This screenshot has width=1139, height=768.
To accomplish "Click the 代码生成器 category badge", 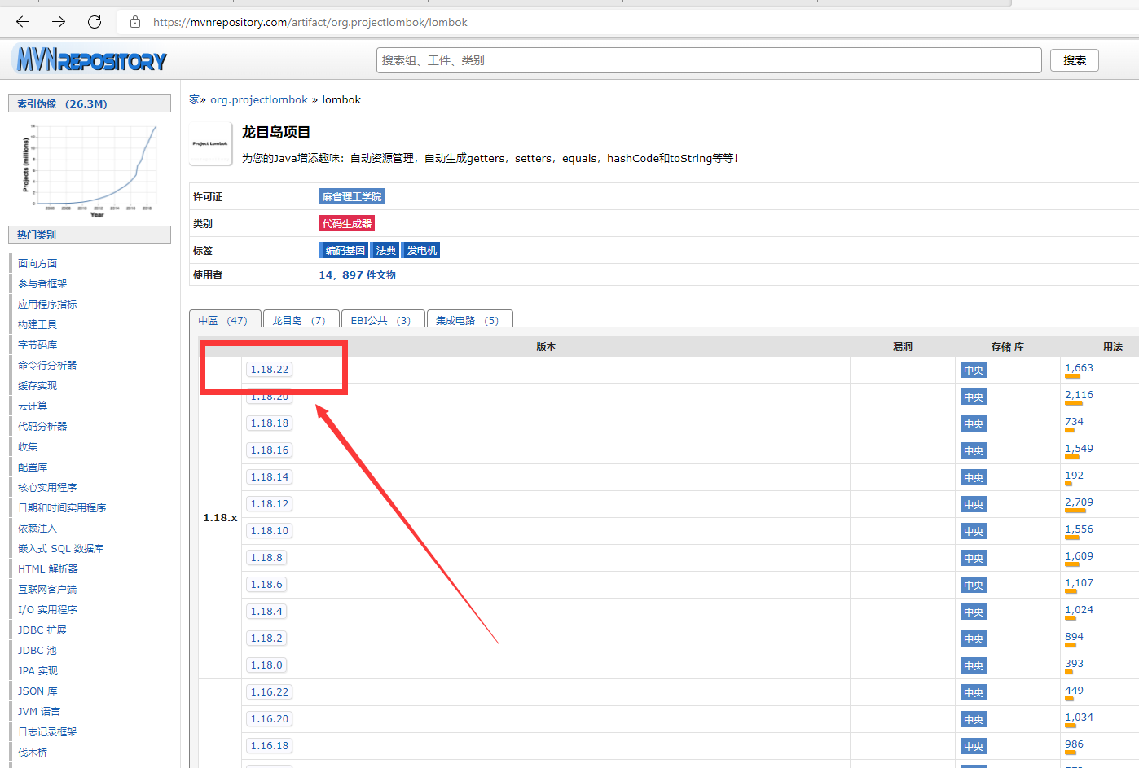I will (346, 223).
